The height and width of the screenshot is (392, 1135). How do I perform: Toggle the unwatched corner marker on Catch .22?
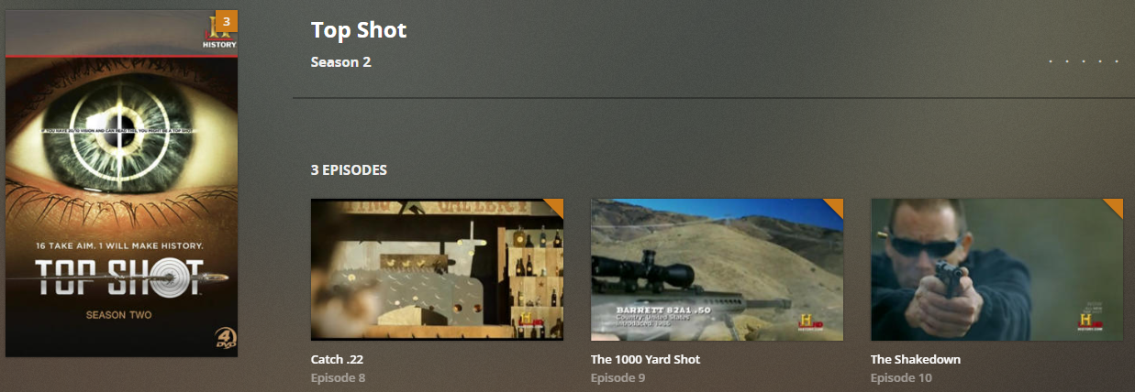(556, 206)
